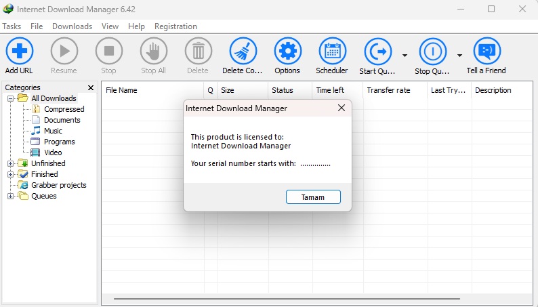
Task: Click the Add URL plus icon
Action: [20, 51]
